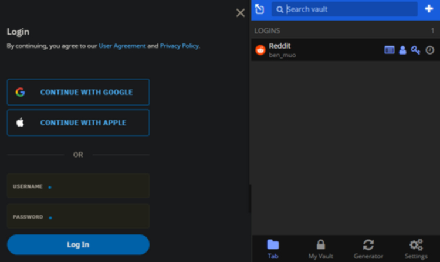This screenshot has width=440, height=262.
Task: Switch to the Tab section
Action: coord(273,249)
